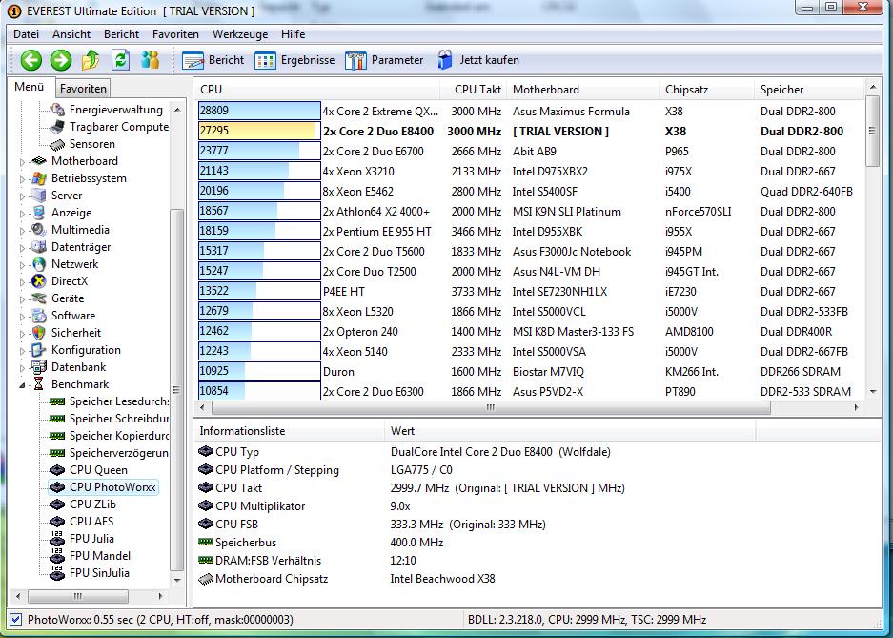This screenshot has width=893, height=638.
Task: Click Jetzt kaufen in the toolbar
Action: [478, 60]
